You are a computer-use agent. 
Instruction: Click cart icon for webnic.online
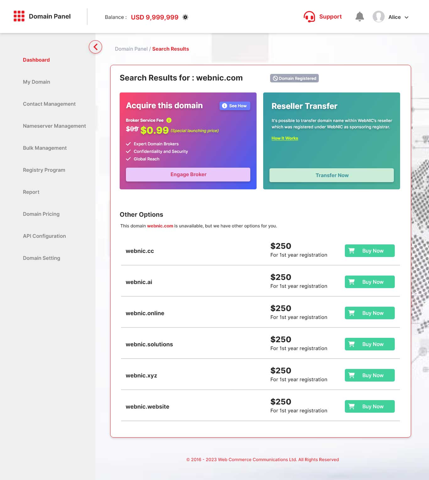pos(352,313)
